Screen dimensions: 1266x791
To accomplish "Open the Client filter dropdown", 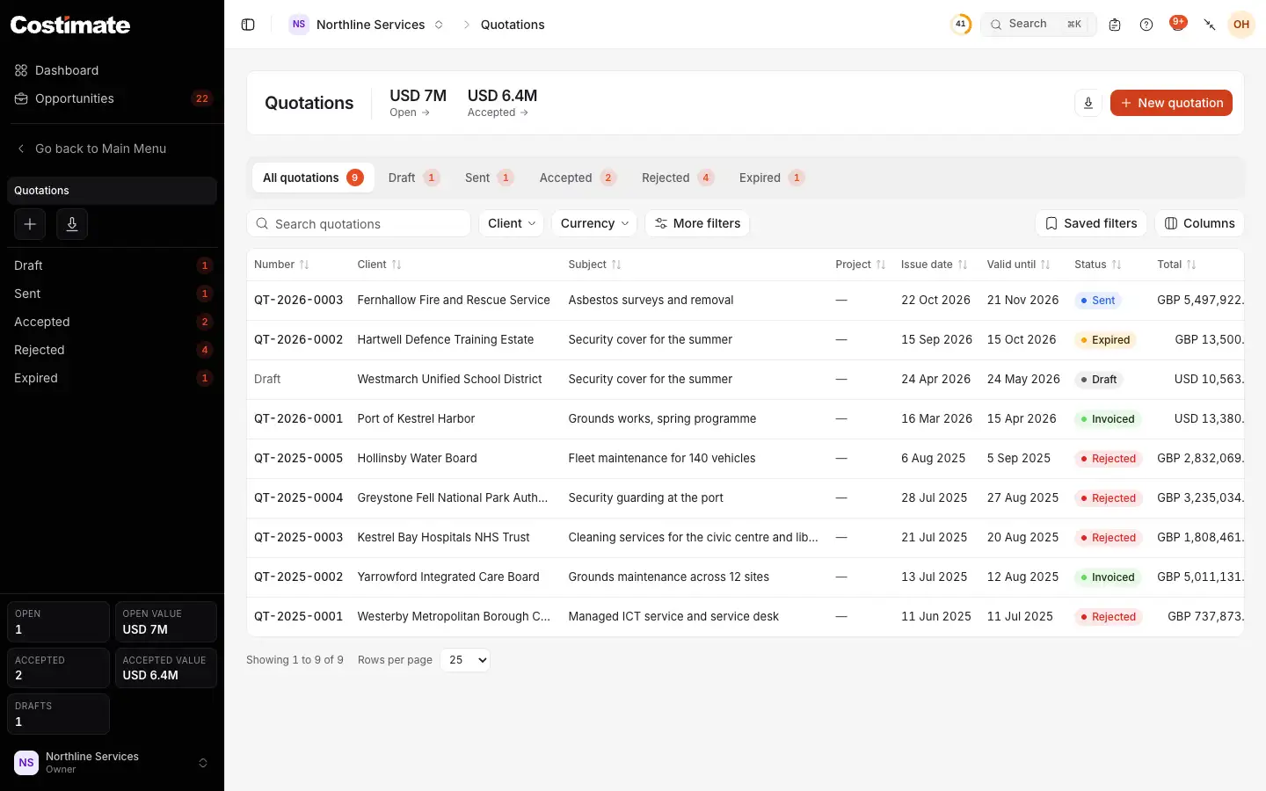I will click(x=511, y=223).
